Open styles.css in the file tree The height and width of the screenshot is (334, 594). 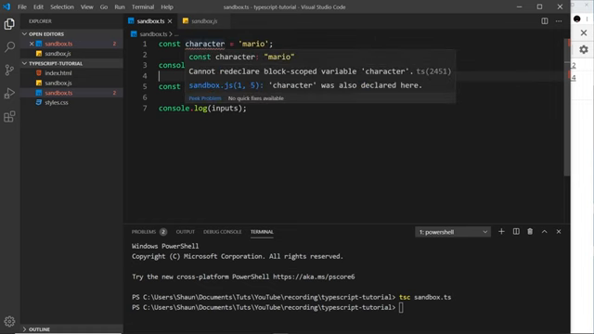click(x=57, y=103)
